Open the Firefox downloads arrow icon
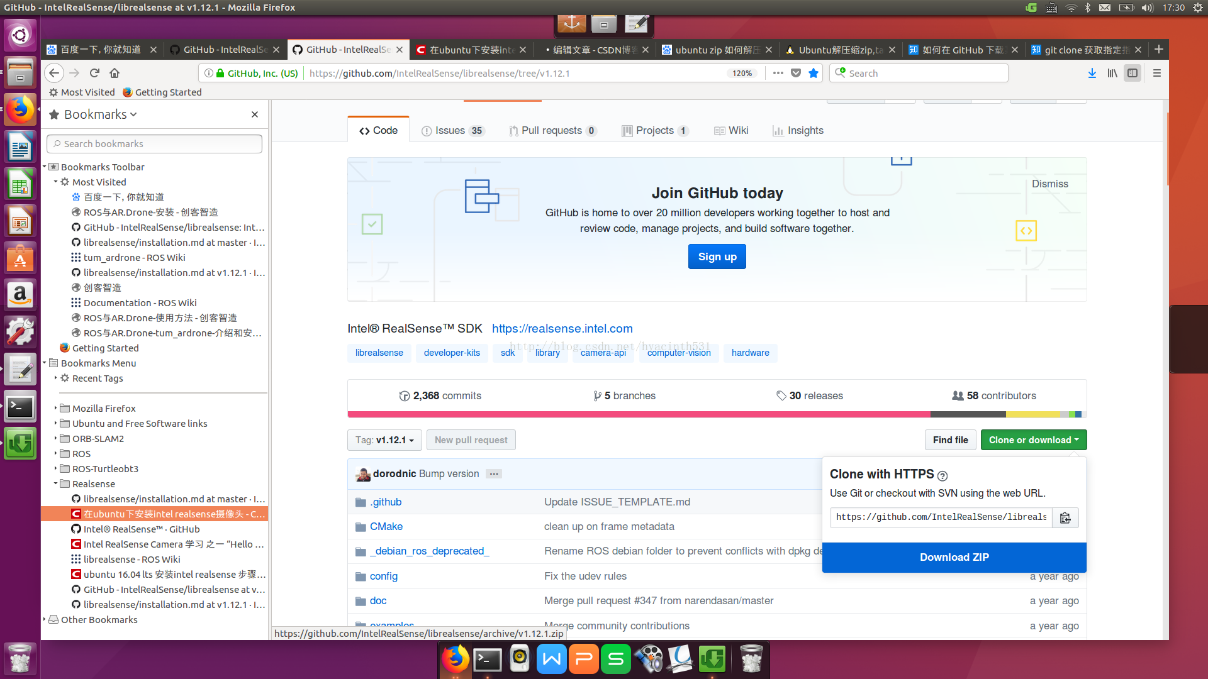The height and width of the screenshot is (679, 1208). tap(1092, 73)
